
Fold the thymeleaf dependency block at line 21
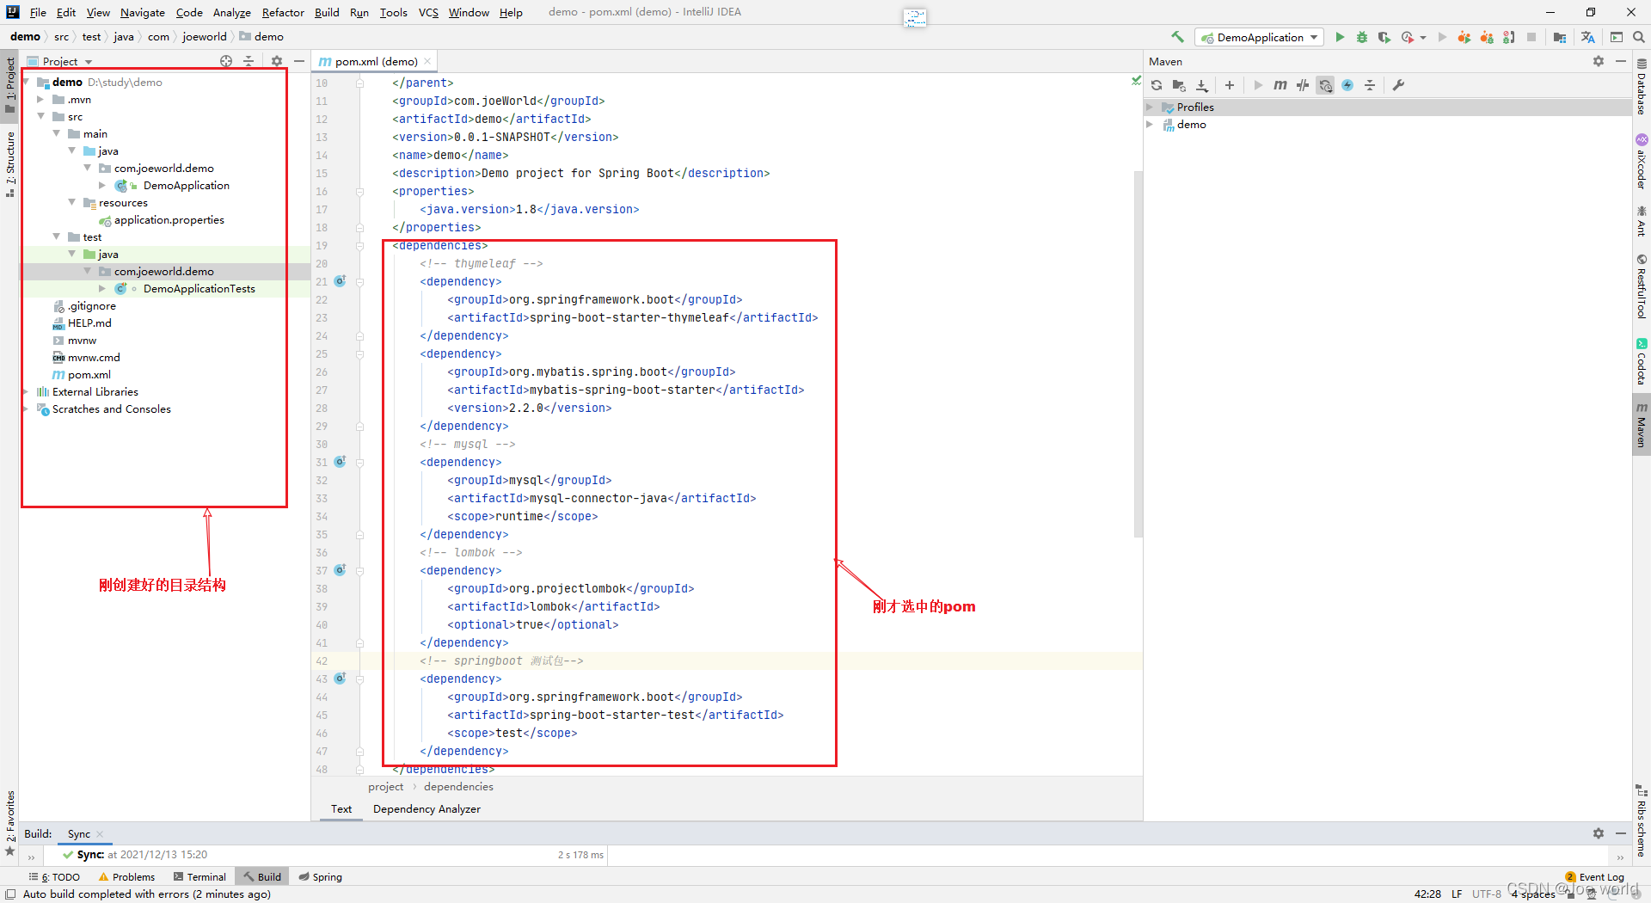point(359,281)
